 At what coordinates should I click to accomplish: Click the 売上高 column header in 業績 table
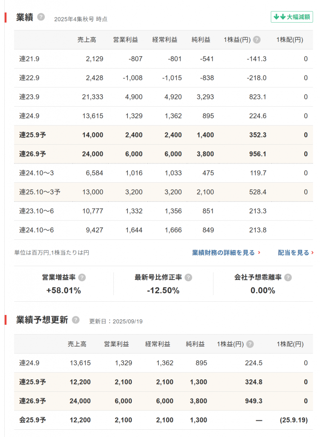(86, 40)
